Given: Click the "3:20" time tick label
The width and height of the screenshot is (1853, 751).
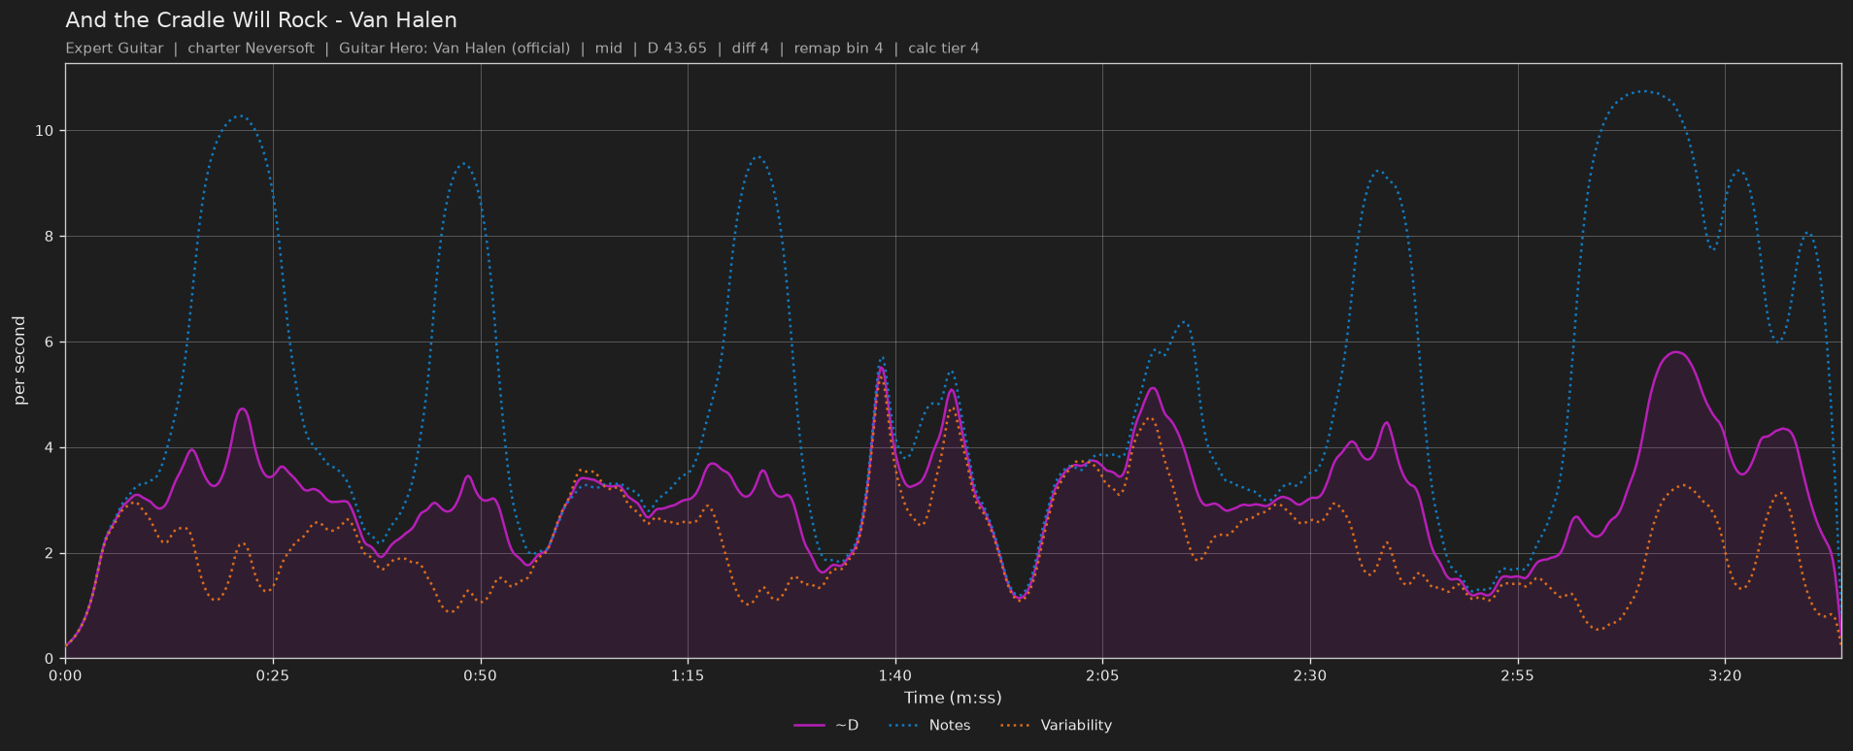Looking at the screenshot, I should 1725,676.
